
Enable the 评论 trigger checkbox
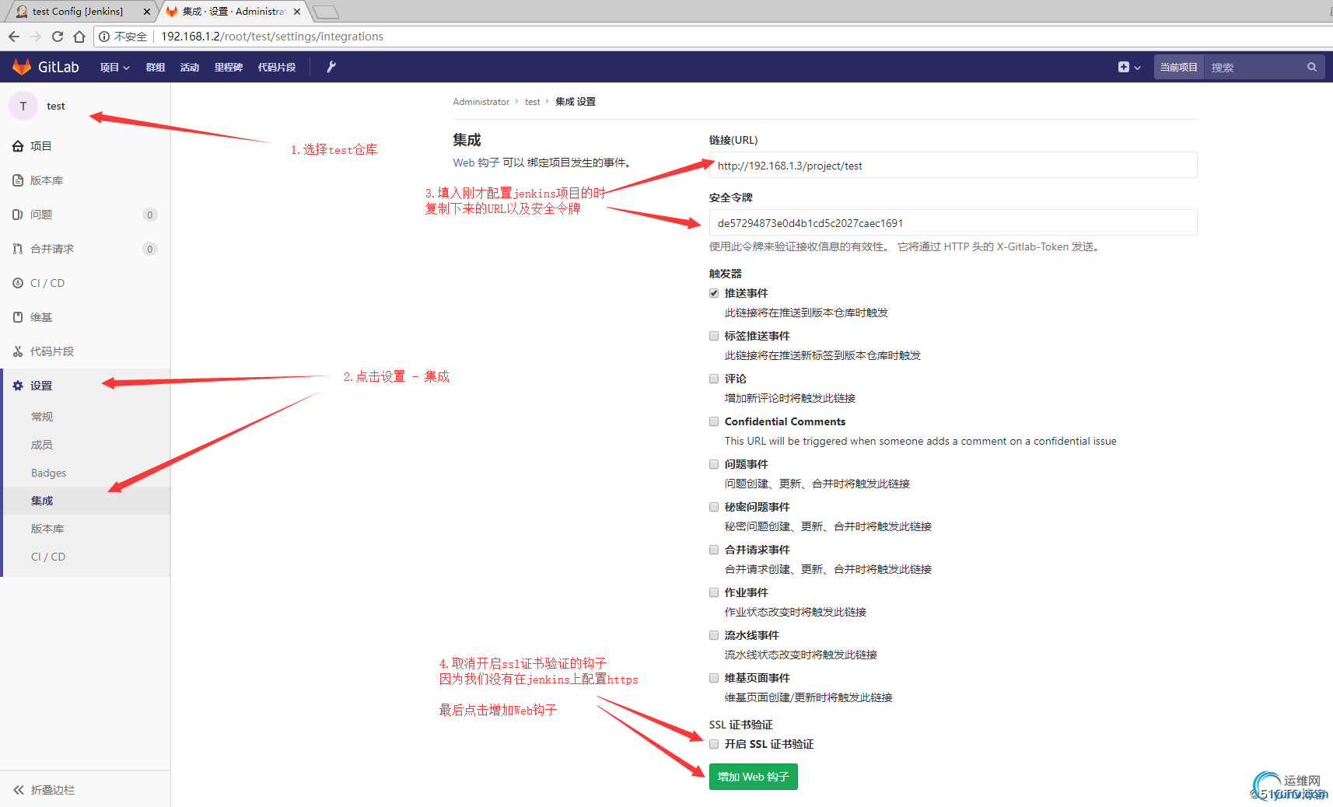[714, 379]
